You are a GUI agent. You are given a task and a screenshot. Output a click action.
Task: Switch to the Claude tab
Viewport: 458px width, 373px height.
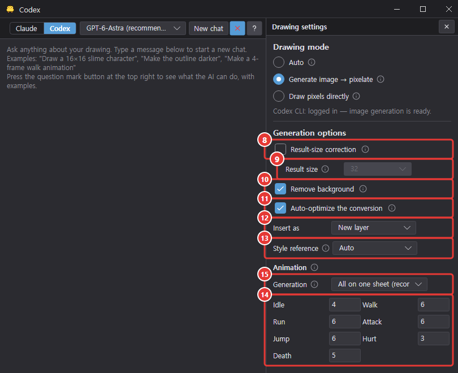click(27, 28)
